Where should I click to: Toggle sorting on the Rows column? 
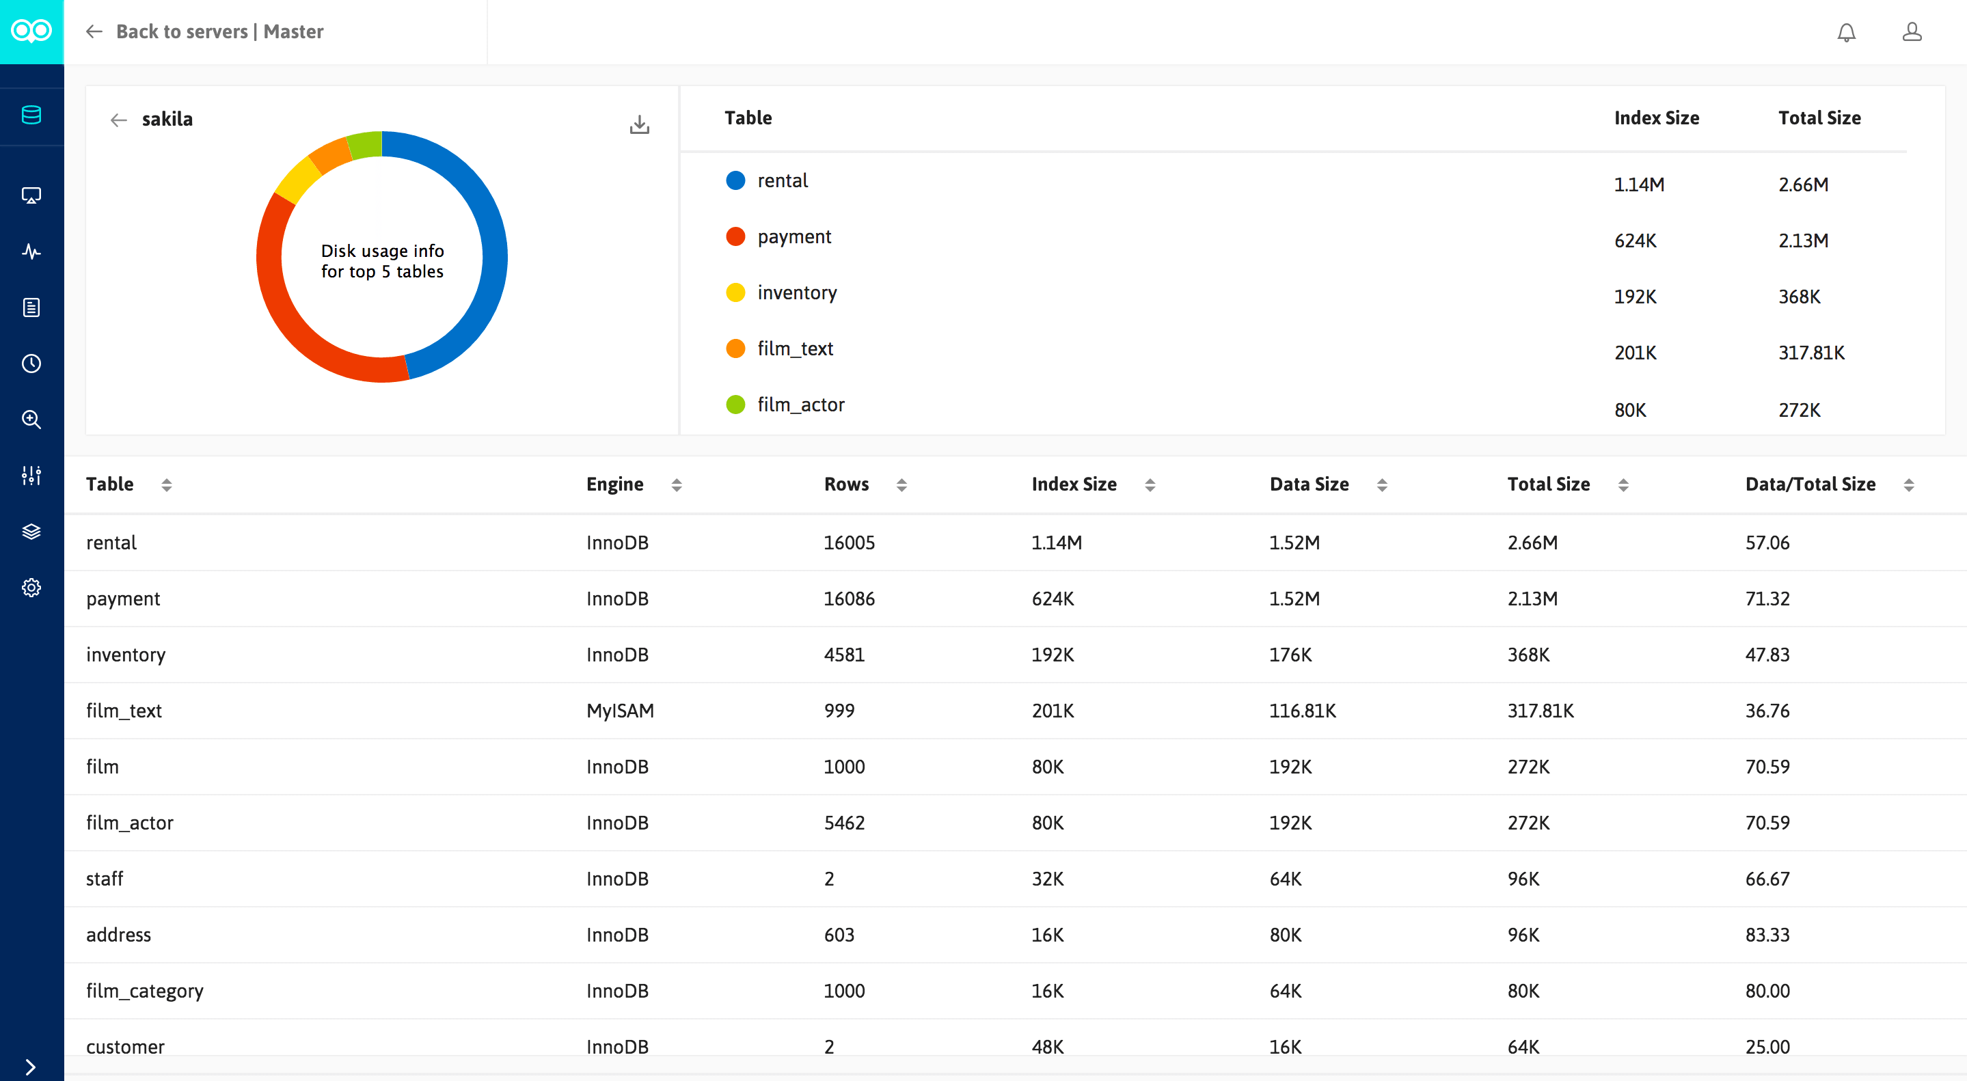[x=903, y=484]
